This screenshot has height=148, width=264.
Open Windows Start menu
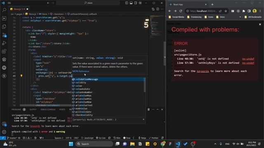(71, 144)
